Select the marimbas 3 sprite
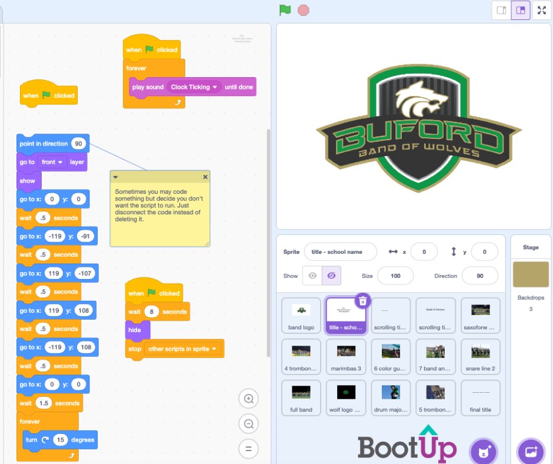 pyautogui.click(x=346, y=357)
